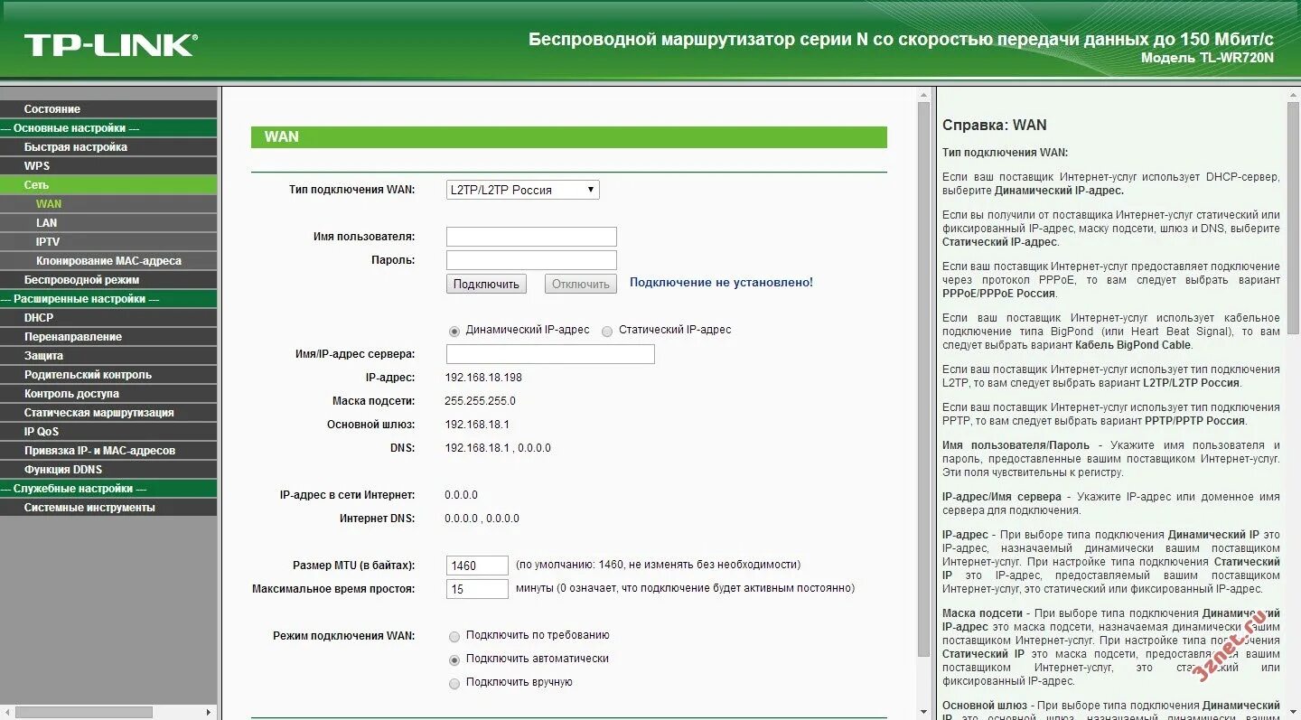Open the Состояние menu item
1301x720 pixels.
[x=108, y=108]
